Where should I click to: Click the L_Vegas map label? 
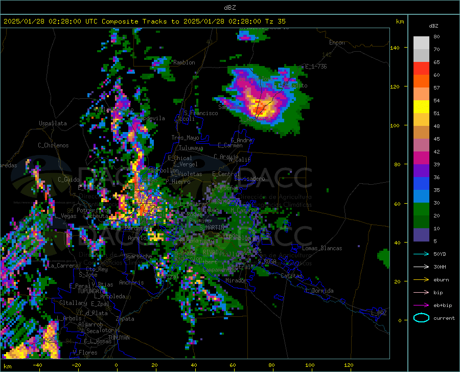[x=65, y=216]
